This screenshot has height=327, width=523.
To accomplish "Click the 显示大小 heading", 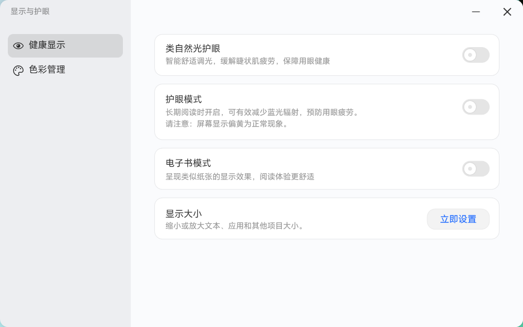I will pos(184,213).
